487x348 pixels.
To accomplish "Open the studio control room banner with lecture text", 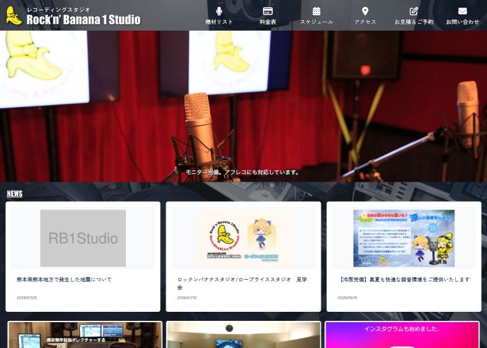I will [x=85, y=335].
